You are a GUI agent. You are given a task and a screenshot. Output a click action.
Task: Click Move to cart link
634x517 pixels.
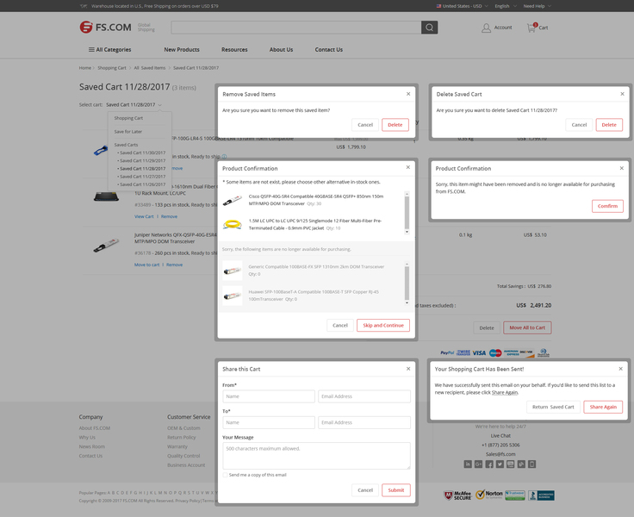[x=146, y=265]
